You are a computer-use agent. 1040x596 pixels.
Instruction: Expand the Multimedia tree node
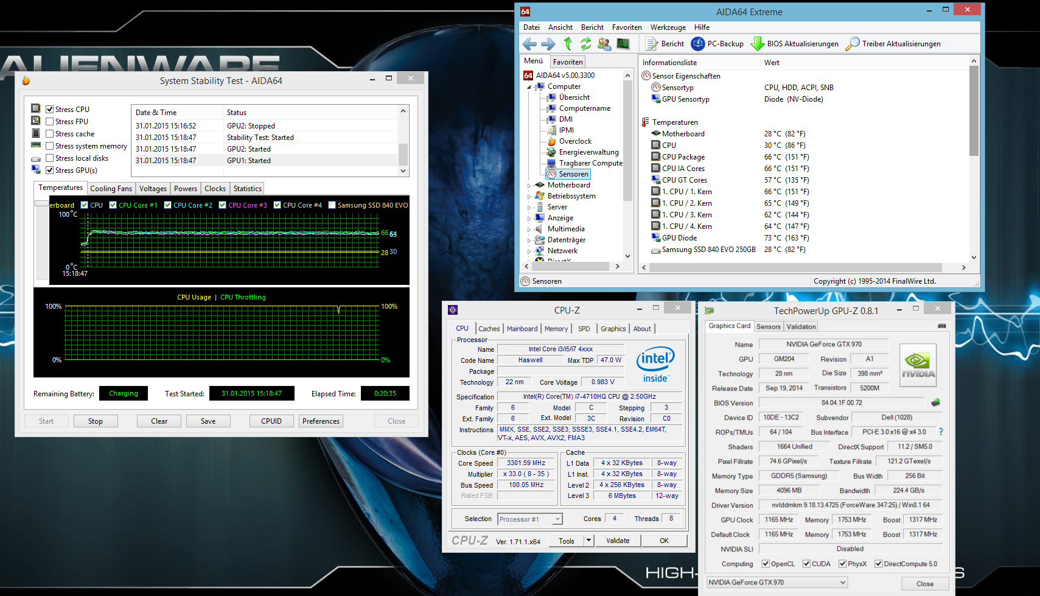(x=529, y=230)
